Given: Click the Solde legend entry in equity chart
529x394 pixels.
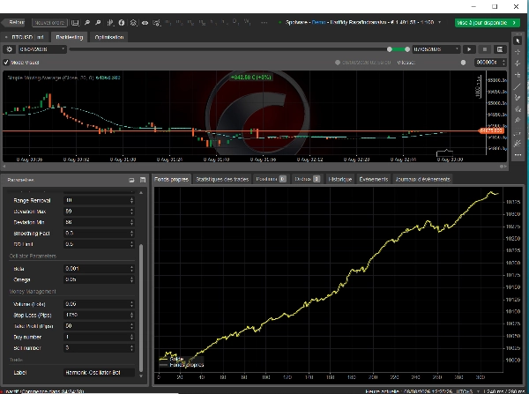Looking at the screenshot, I should pos(171,359).
